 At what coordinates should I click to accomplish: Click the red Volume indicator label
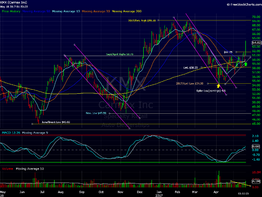tap(7, 169)
